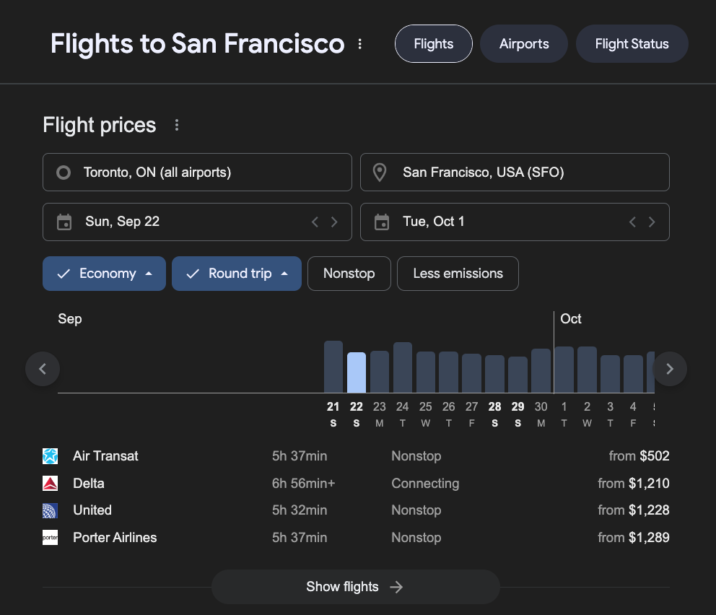
Task: Click the Sep month label on chart
Action: 70,318
